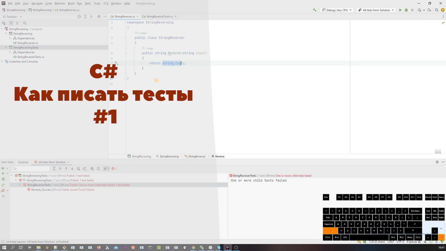Start debugging with the green bug icon
Viewport: 446px width, 251px height.
click(x=406, y=10)
